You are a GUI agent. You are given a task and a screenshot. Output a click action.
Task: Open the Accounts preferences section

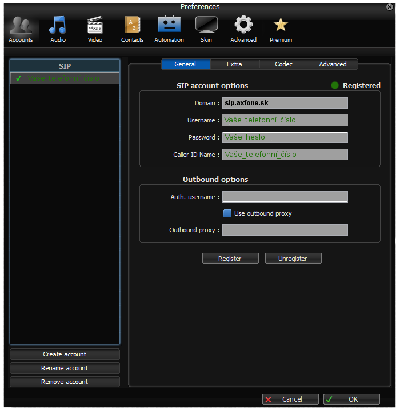tap(21, 29)
